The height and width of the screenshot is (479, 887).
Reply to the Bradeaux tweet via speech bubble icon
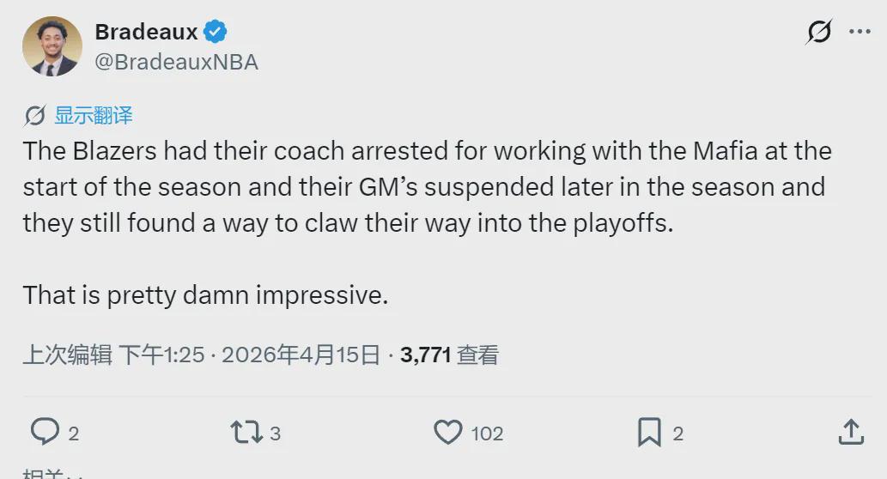[x=44, y=432]
